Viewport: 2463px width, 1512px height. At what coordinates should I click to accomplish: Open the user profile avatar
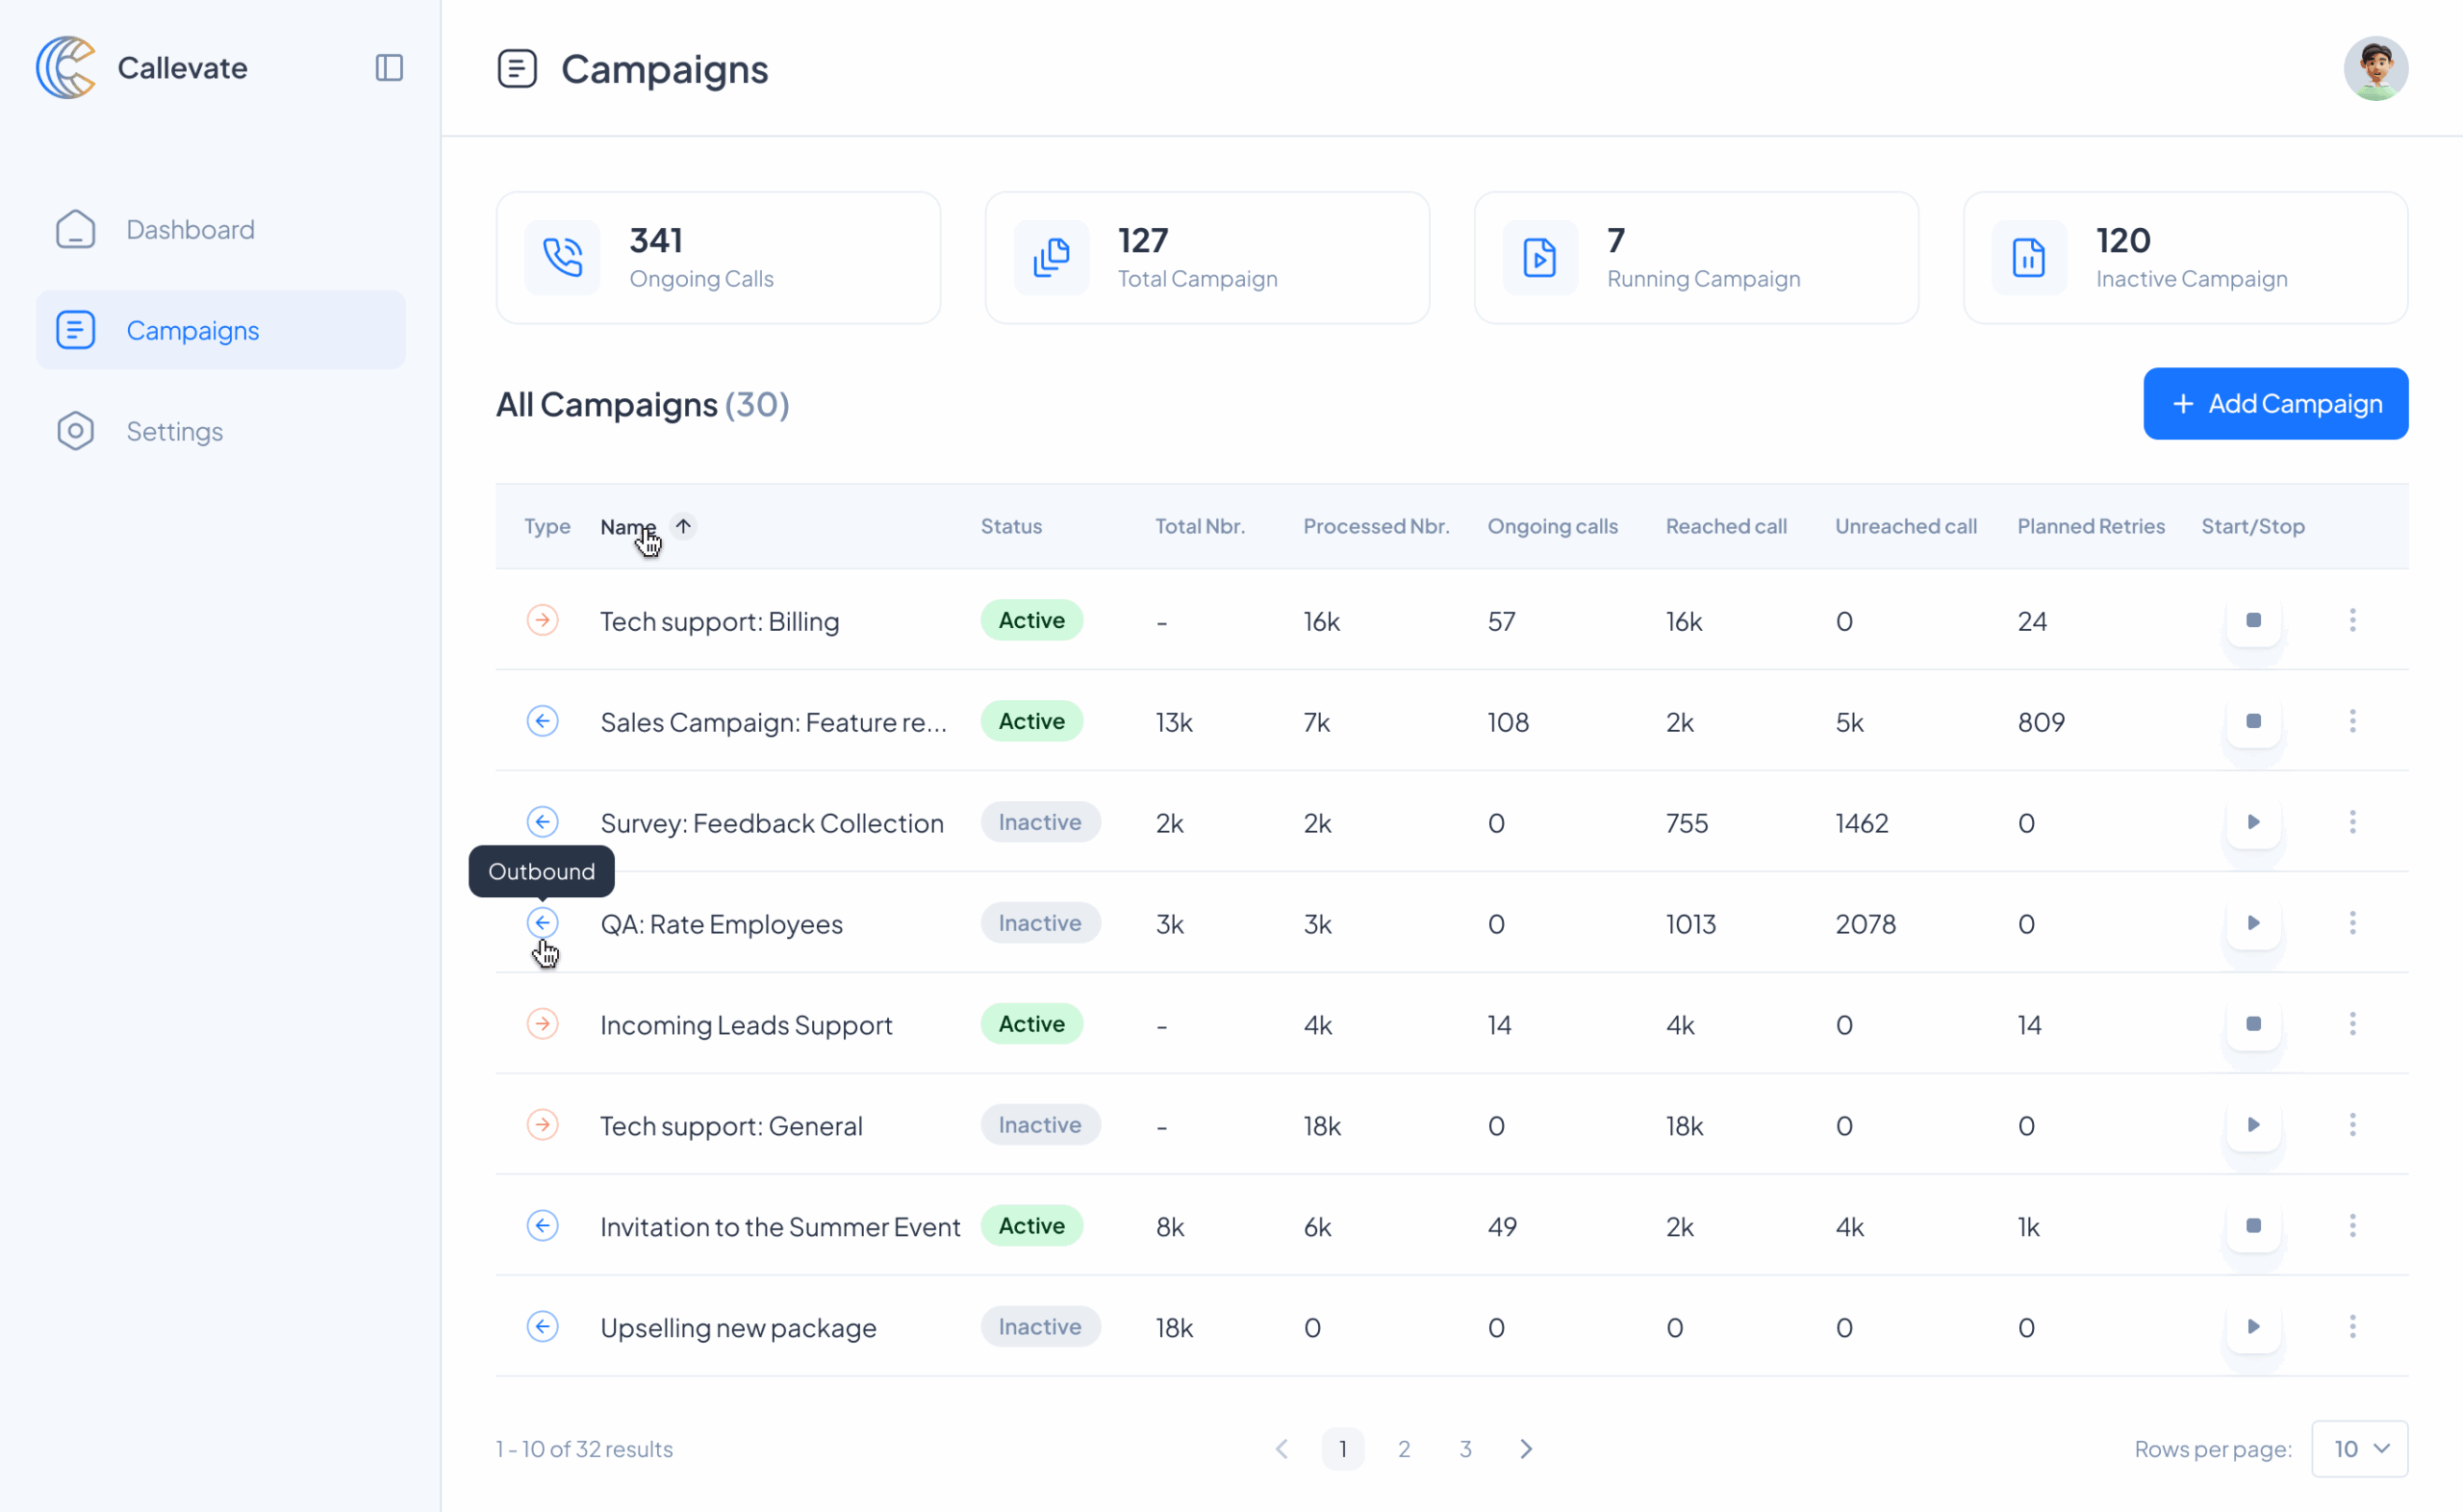tap(2376, 68)
